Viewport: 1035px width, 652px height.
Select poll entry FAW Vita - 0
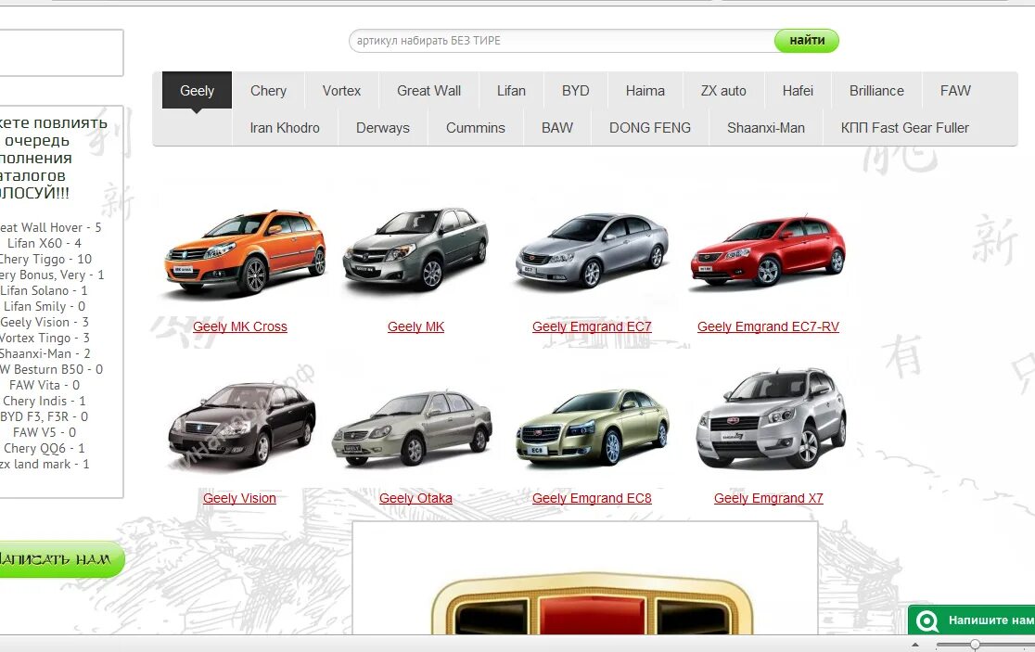pos(45,386)
